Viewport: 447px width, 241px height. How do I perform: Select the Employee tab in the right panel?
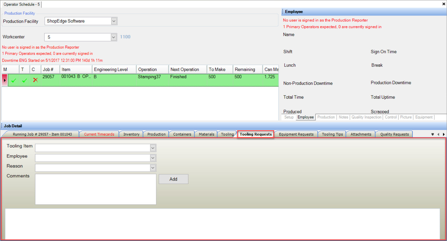306,117
